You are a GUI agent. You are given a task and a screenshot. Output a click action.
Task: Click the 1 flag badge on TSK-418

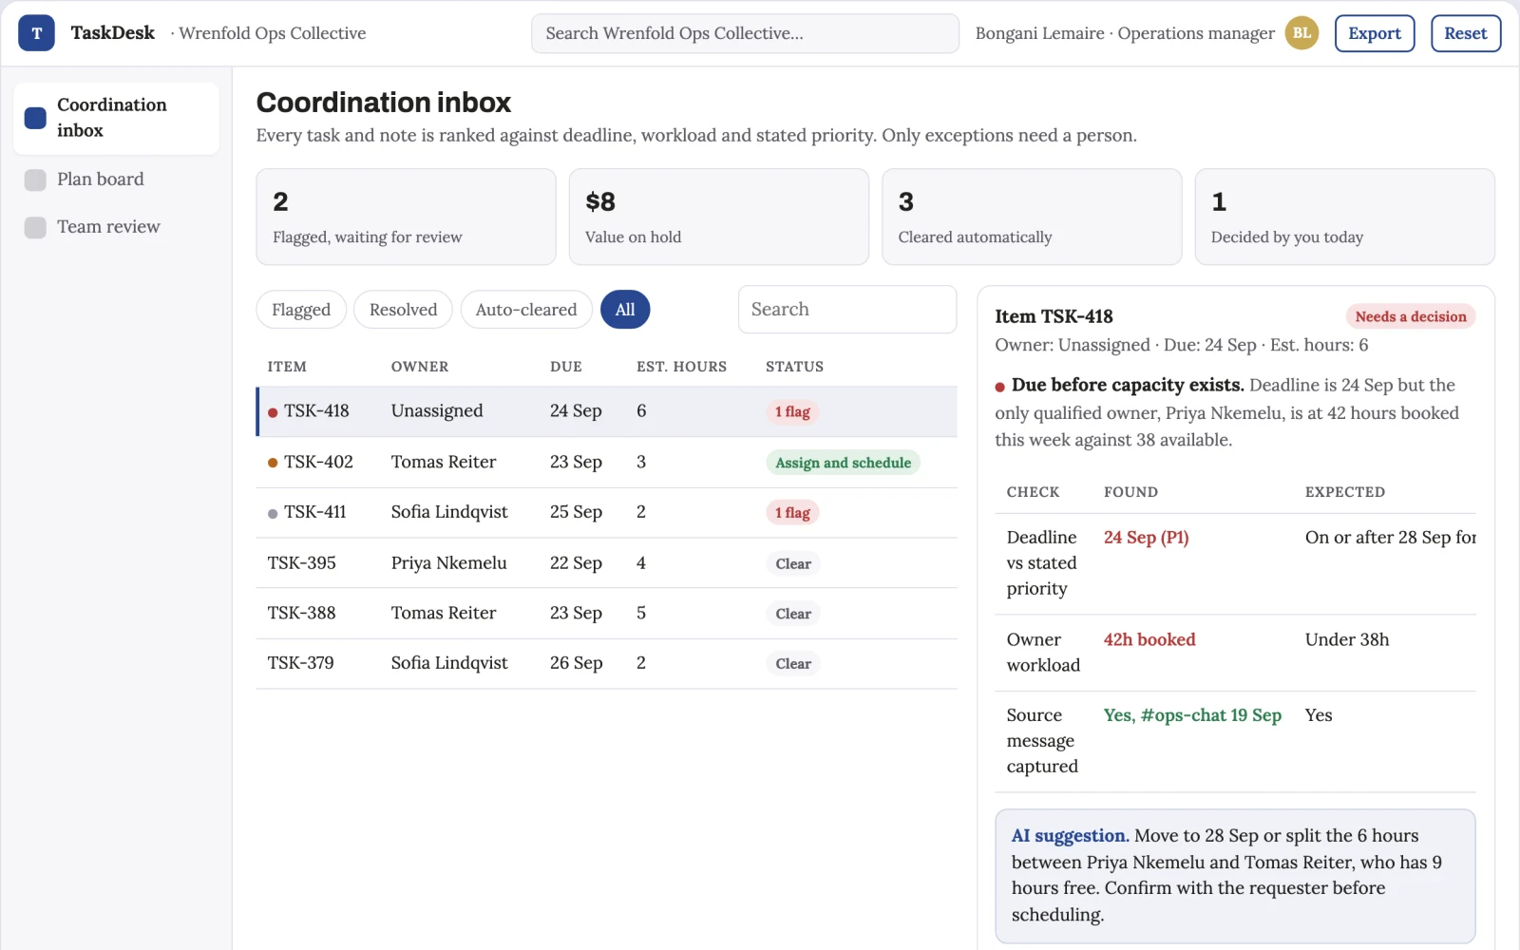coord(792,412)
